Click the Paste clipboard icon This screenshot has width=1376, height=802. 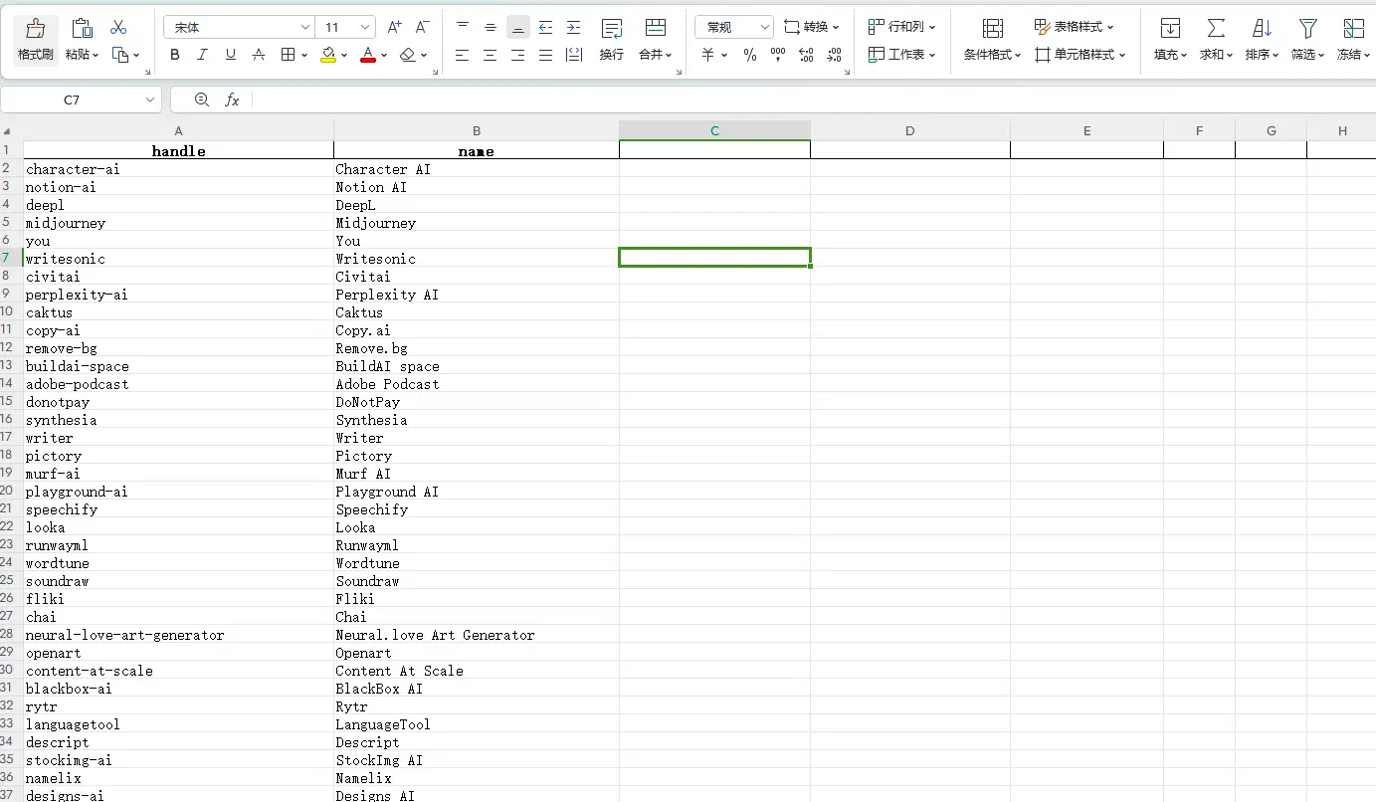tap(83, 28)
